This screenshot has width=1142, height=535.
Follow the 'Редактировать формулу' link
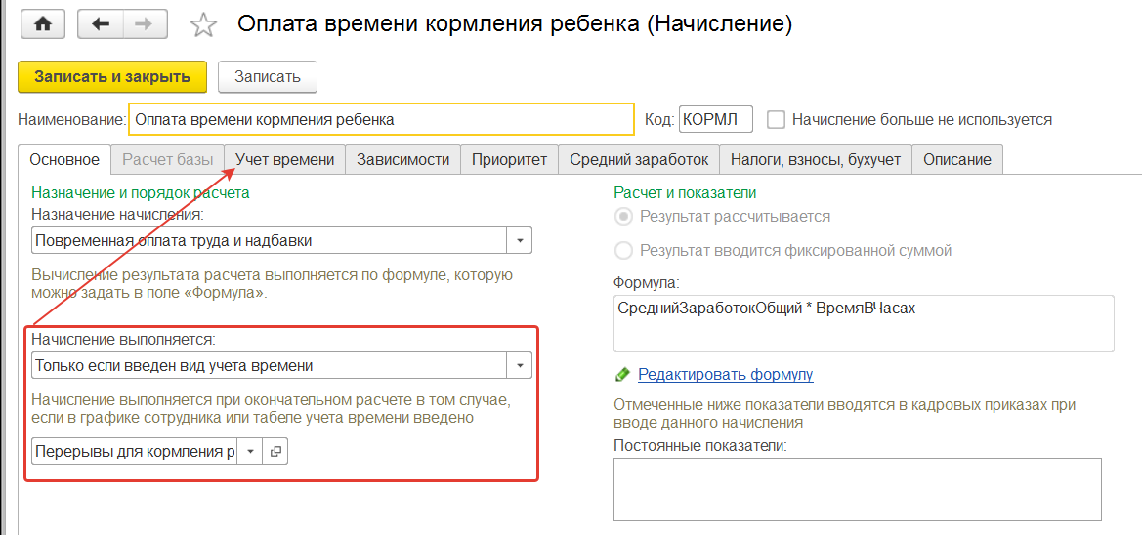tap(725, 375)
